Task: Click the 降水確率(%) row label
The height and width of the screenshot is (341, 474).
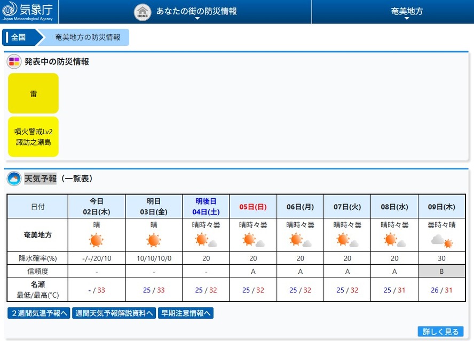Action: (x=38, y=258)
